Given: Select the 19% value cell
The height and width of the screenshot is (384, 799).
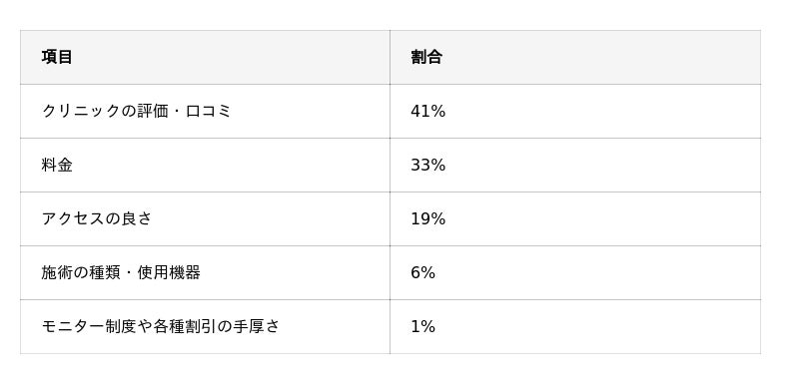Looking at the screenshot, I should tap(575, 218).
